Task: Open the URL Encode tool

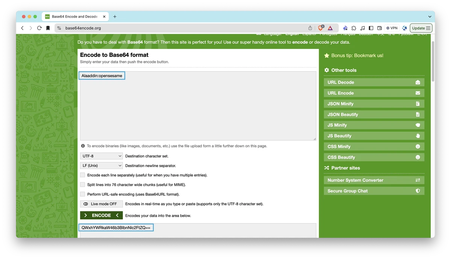Action: (x=374, y=93)
